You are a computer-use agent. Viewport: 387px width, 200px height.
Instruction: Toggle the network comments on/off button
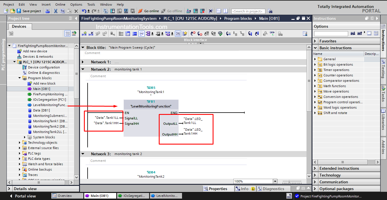tap(178, 34)
